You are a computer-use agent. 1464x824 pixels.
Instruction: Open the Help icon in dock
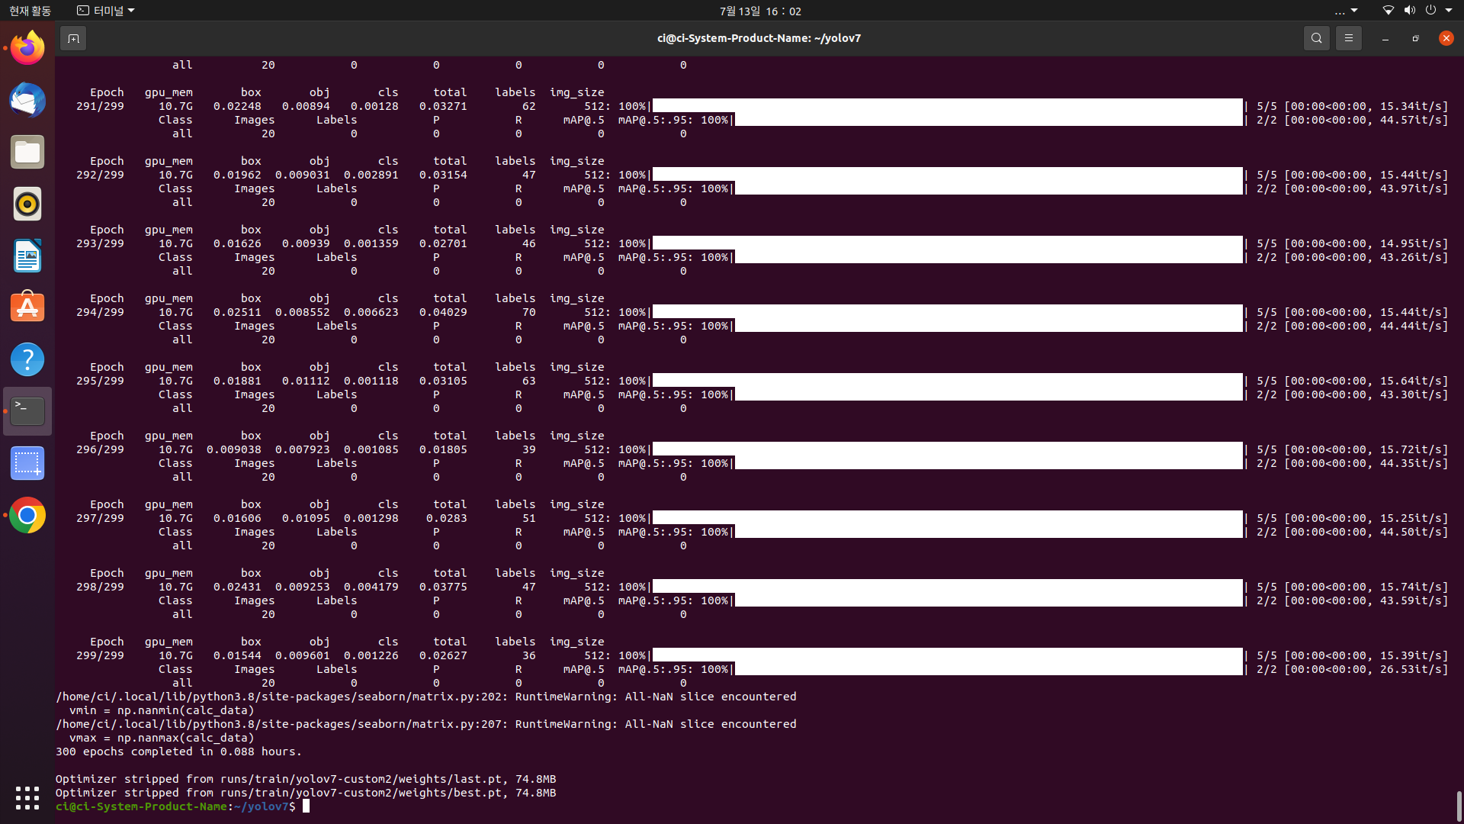pyautogui.click(x=27, y=359)
